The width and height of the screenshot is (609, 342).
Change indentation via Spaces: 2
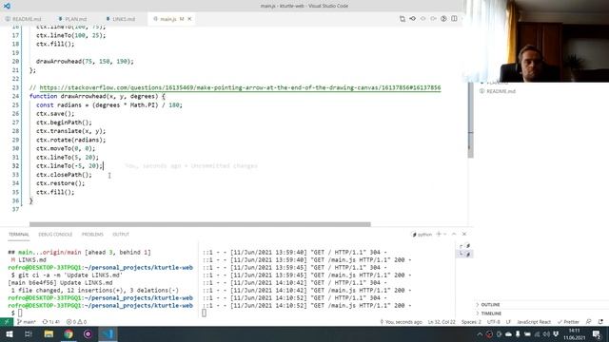(471, 322)
